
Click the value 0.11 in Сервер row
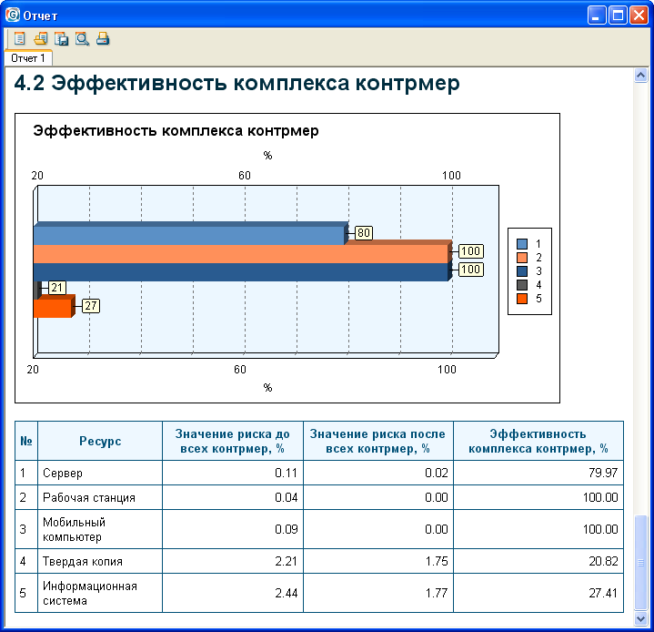point(287,473)
